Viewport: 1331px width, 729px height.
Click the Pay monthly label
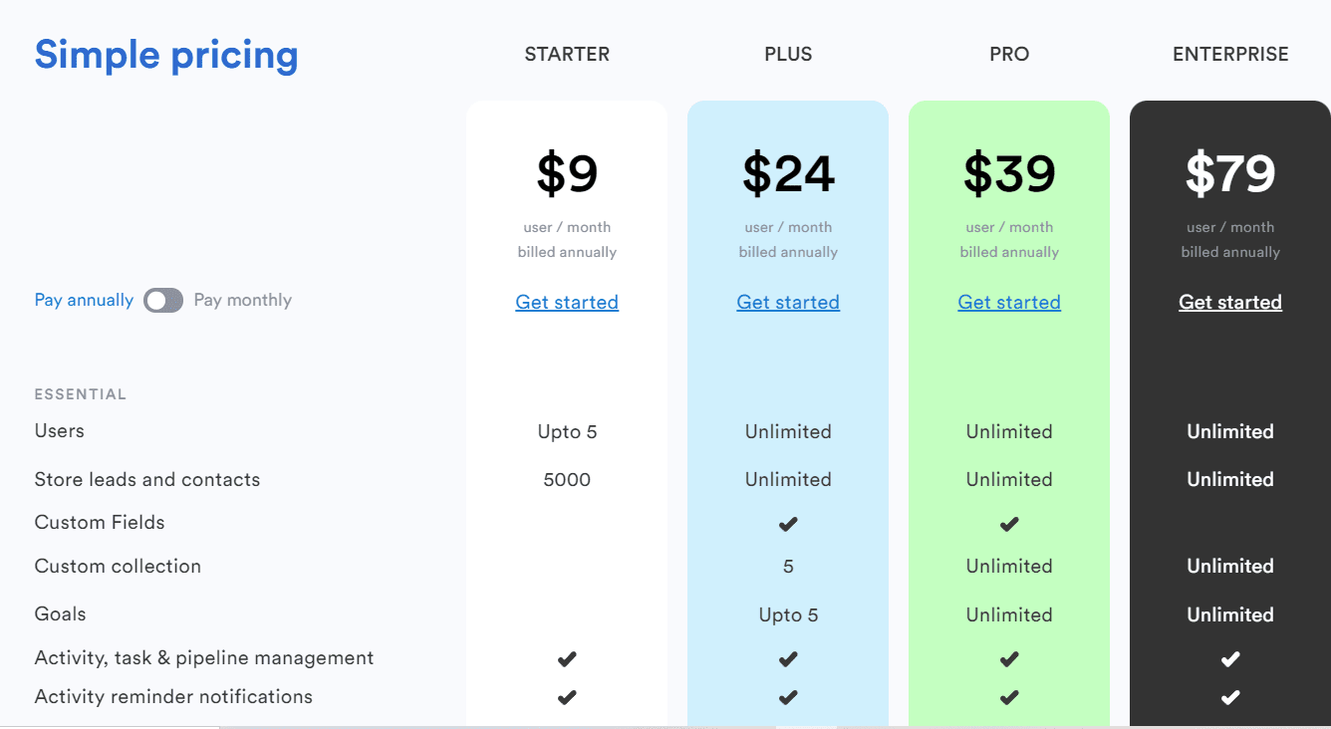pos(242,299)
